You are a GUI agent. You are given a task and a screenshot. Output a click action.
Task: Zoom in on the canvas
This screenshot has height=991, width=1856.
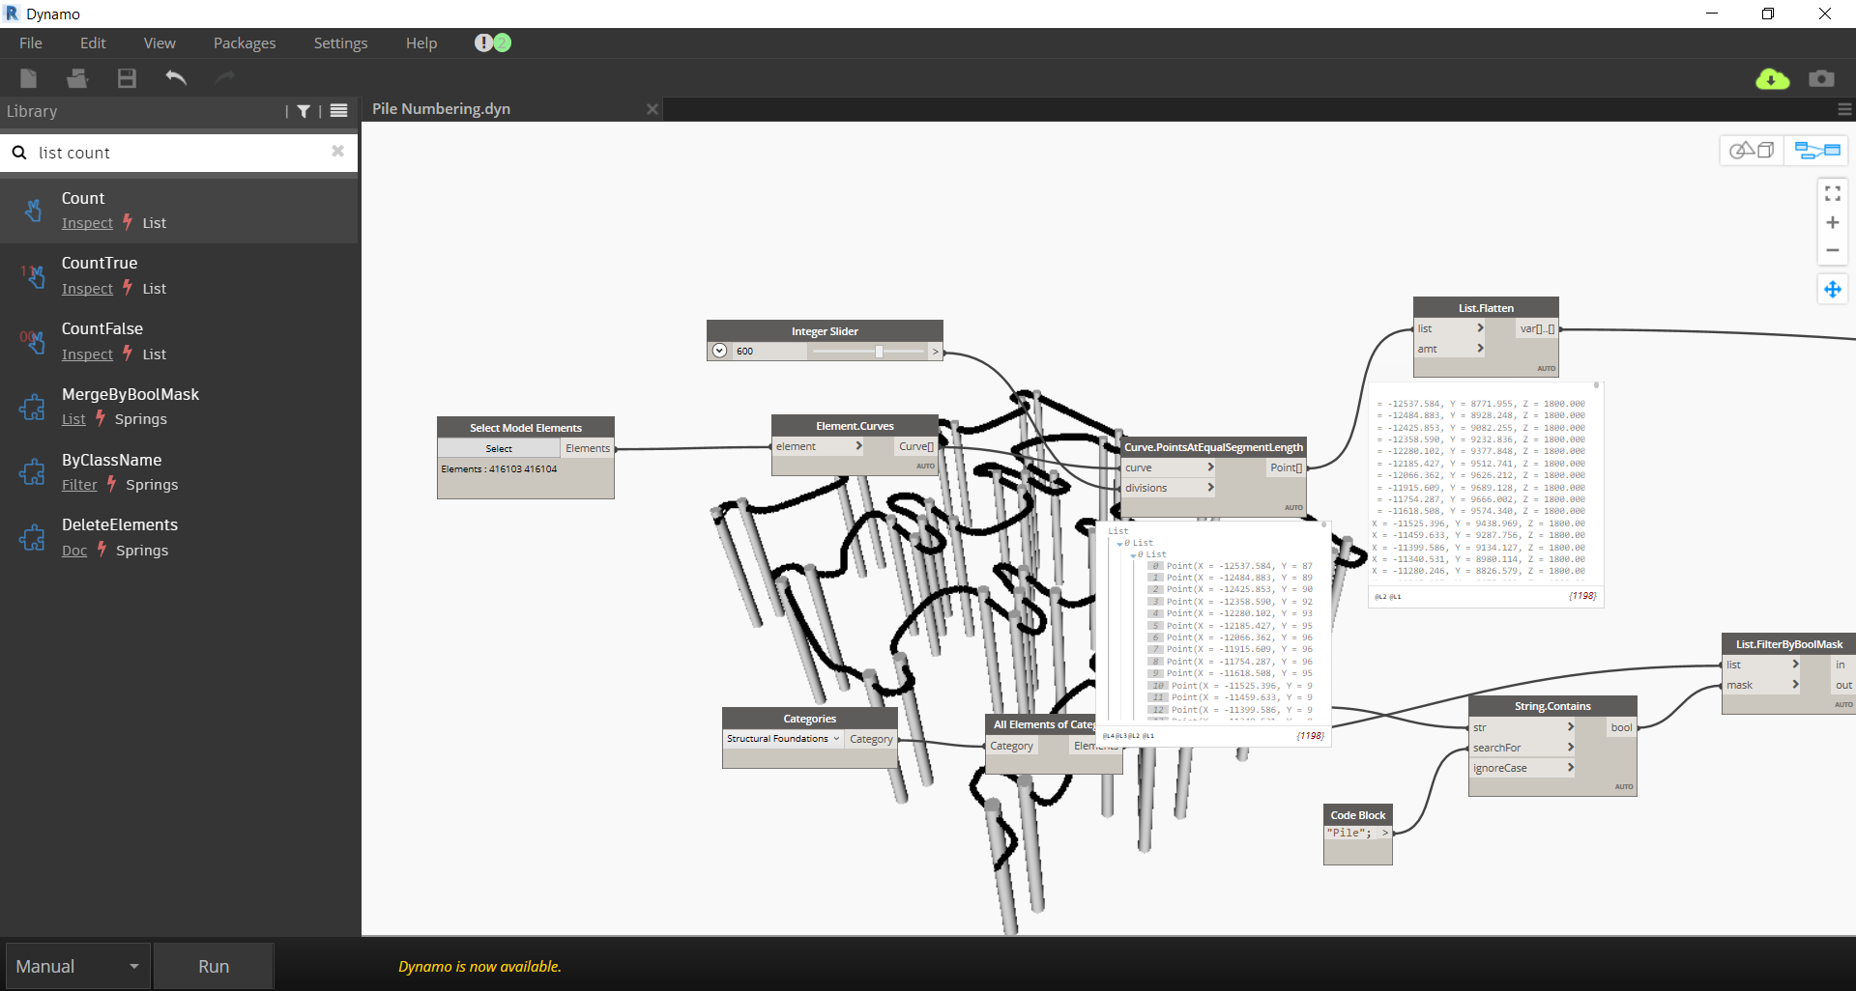click(1832, 222)
